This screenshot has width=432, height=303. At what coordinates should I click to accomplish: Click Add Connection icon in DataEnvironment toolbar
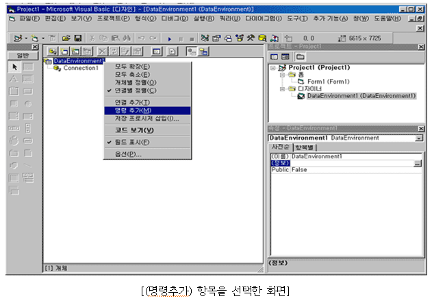(x=52, y=51)
